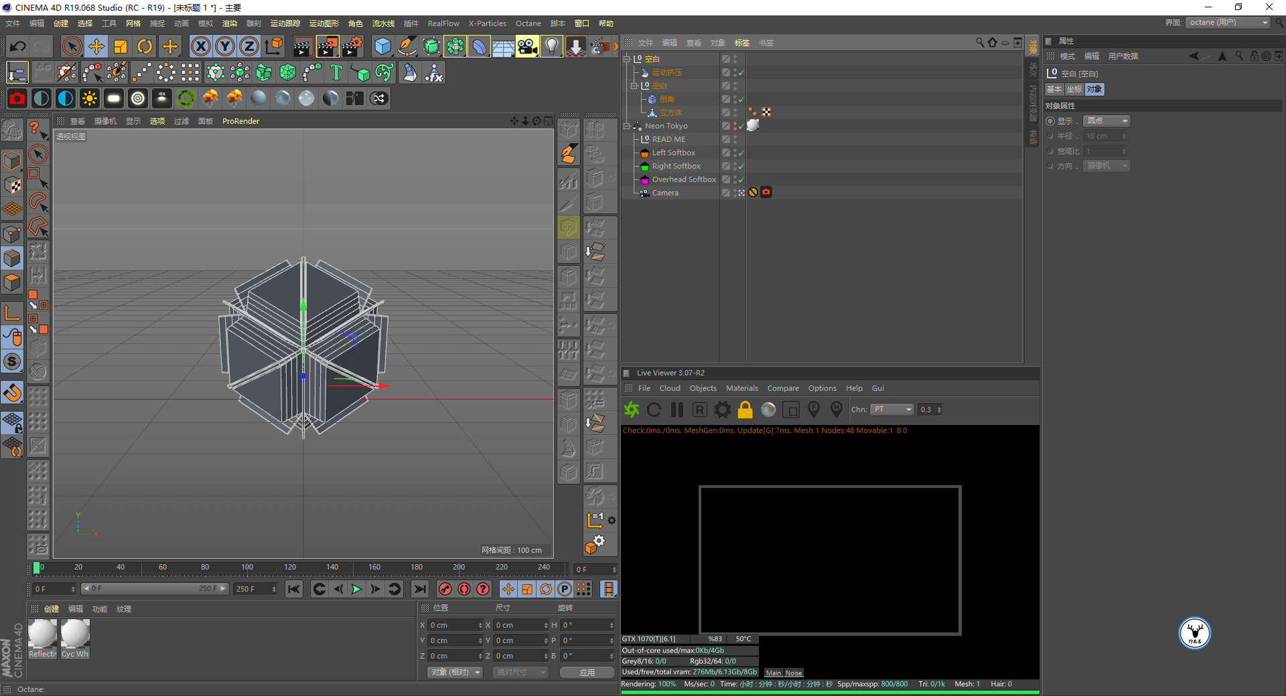Switch to ProRender viewport menu
The width and height of the screenshot is (1286, 696).
240,121
